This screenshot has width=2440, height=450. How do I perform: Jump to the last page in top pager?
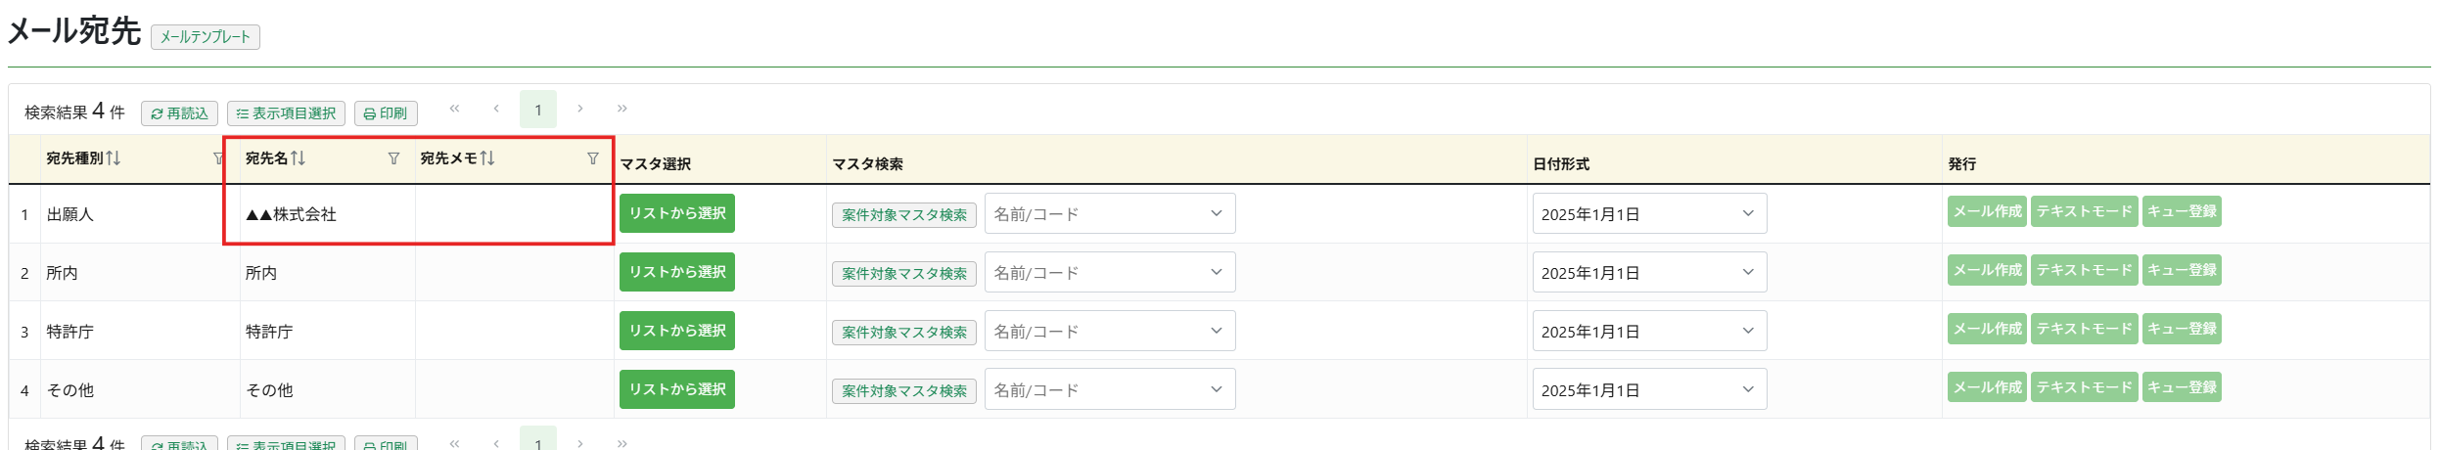[x=622, y=109]
